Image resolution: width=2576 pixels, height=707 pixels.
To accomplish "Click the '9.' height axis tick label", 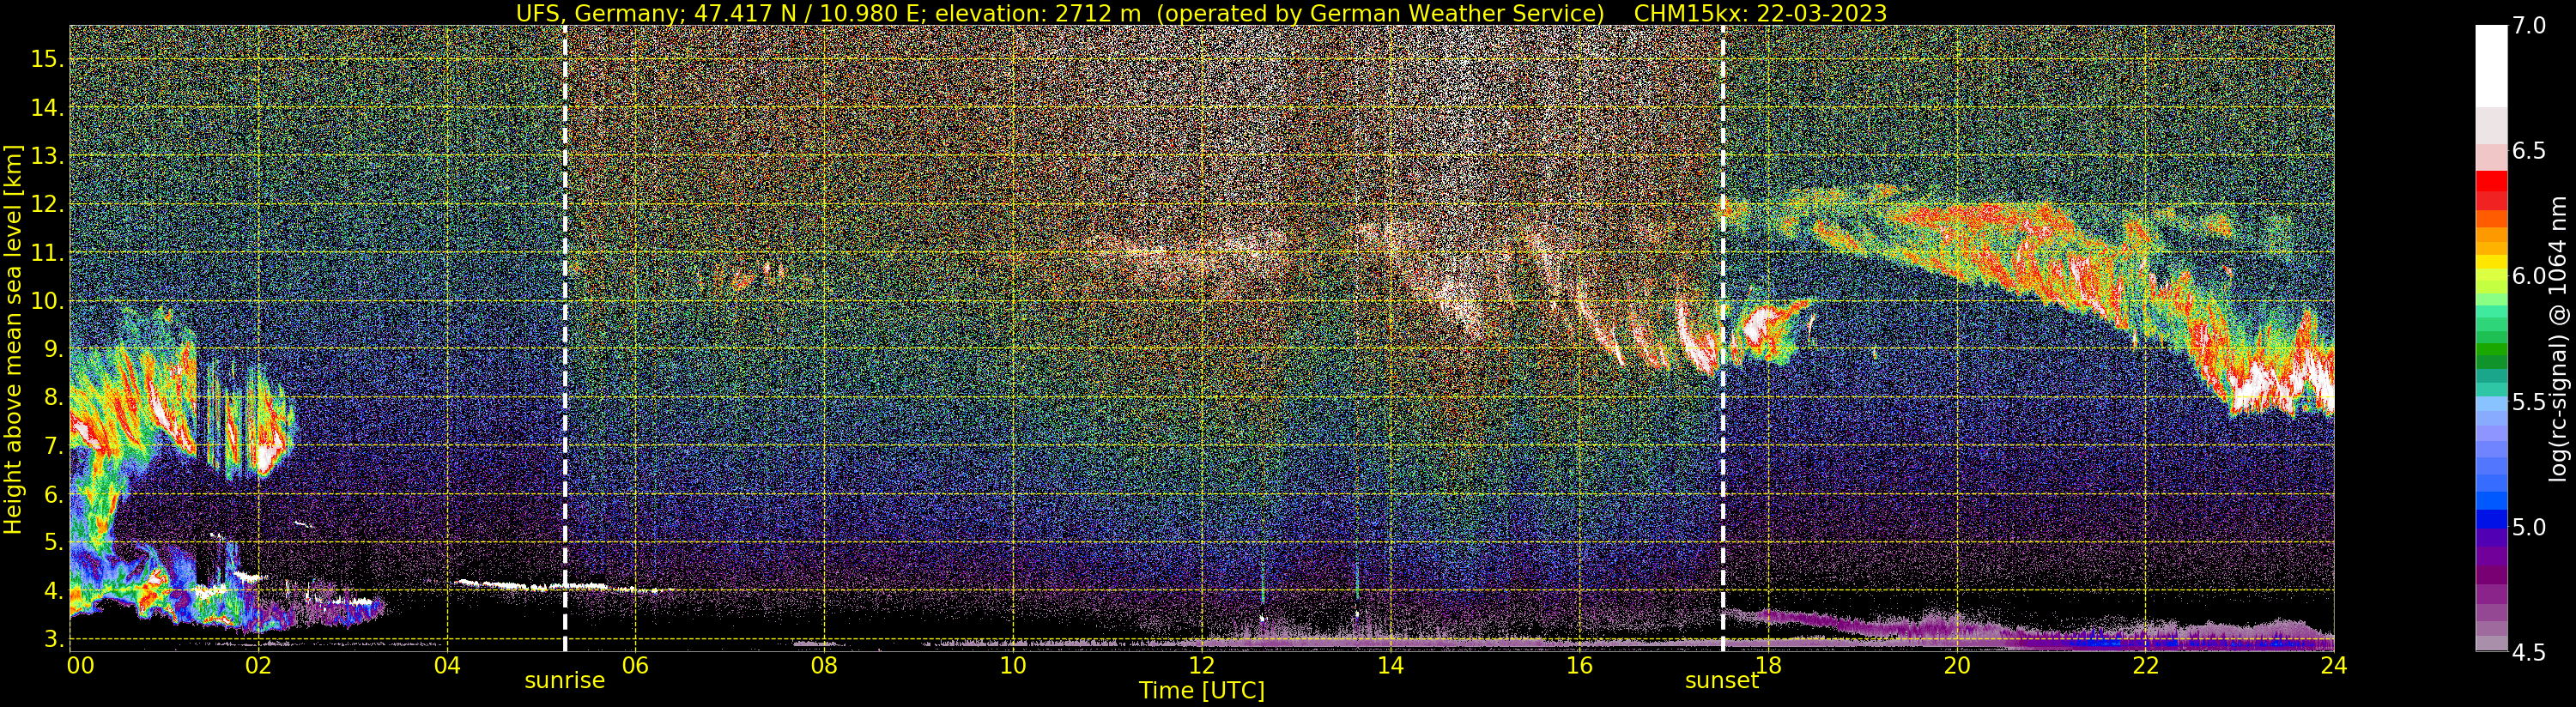I will coord(52,349).
